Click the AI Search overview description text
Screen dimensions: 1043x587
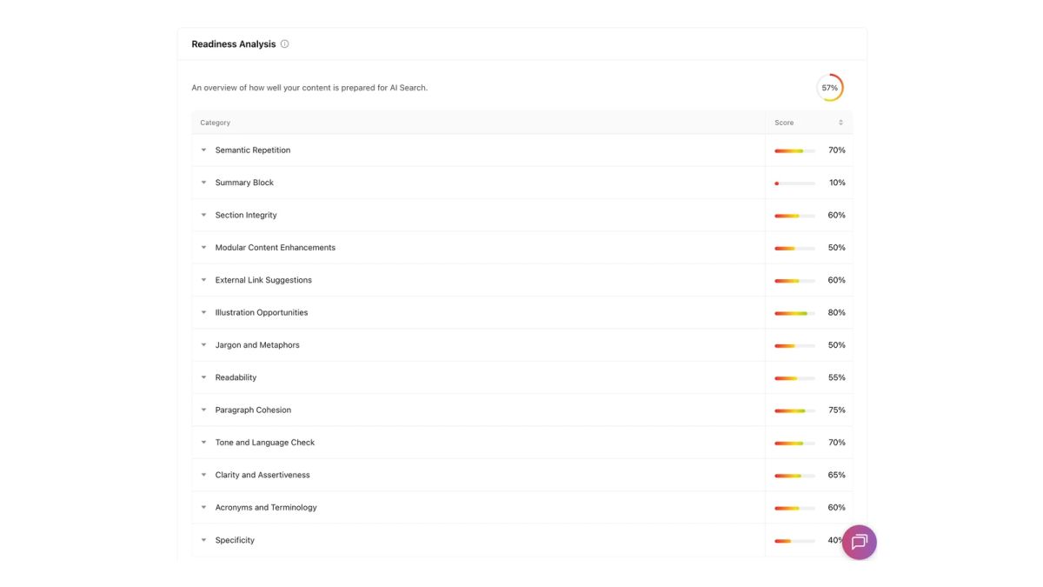pyautogui.click(x=309, y=88)
